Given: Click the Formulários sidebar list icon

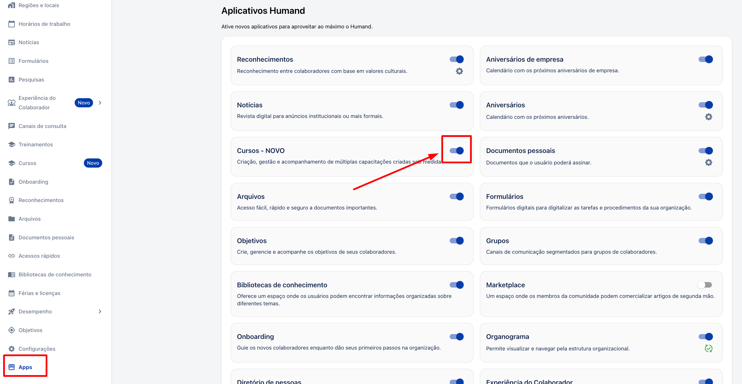Looking at the screenshot, I should coord(11,61).
